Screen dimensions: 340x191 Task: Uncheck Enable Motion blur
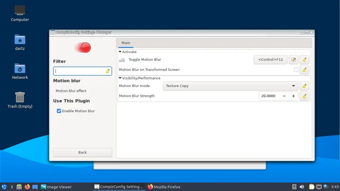(59, 111)
